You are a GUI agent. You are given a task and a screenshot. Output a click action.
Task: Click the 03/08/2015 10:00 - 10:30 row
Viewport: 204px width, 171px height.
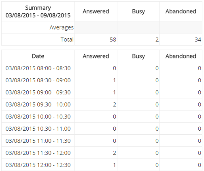pyautogui.click(x=102, y=117)
